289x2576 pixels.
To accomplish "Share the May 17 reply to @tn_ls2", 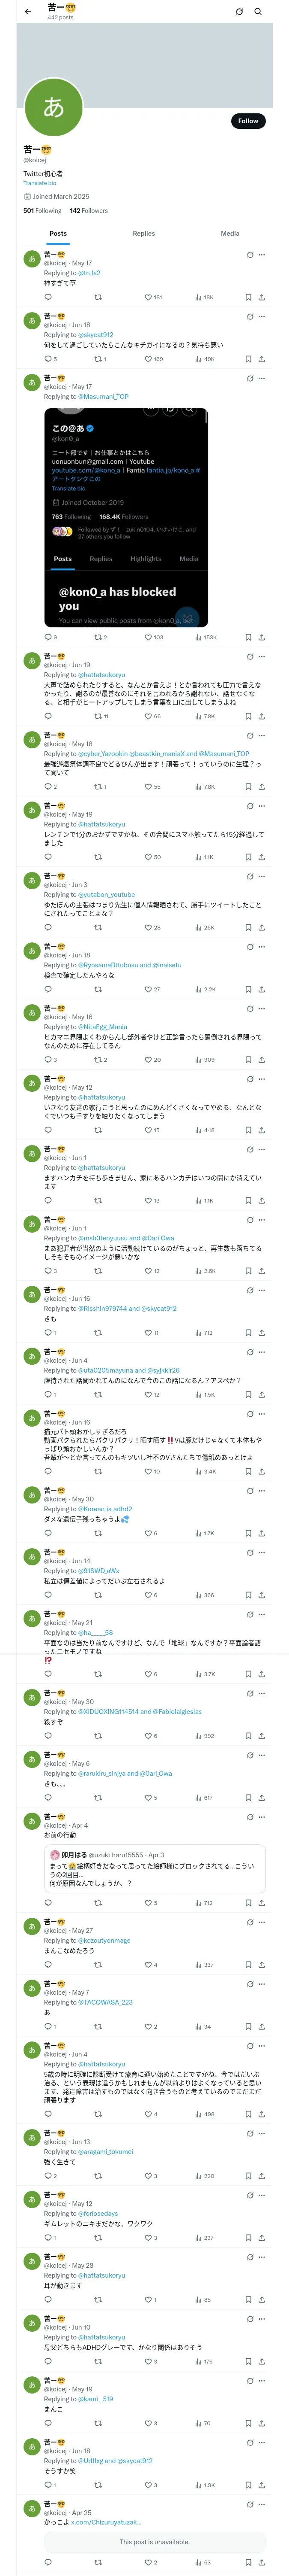I will 262,297.
